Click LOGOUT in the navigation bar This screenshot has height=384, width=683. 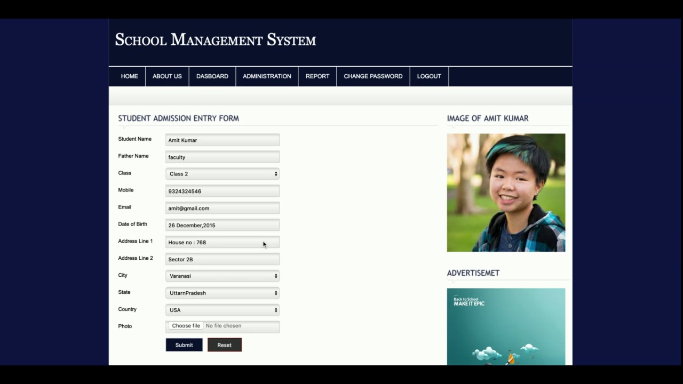[429, 76]
